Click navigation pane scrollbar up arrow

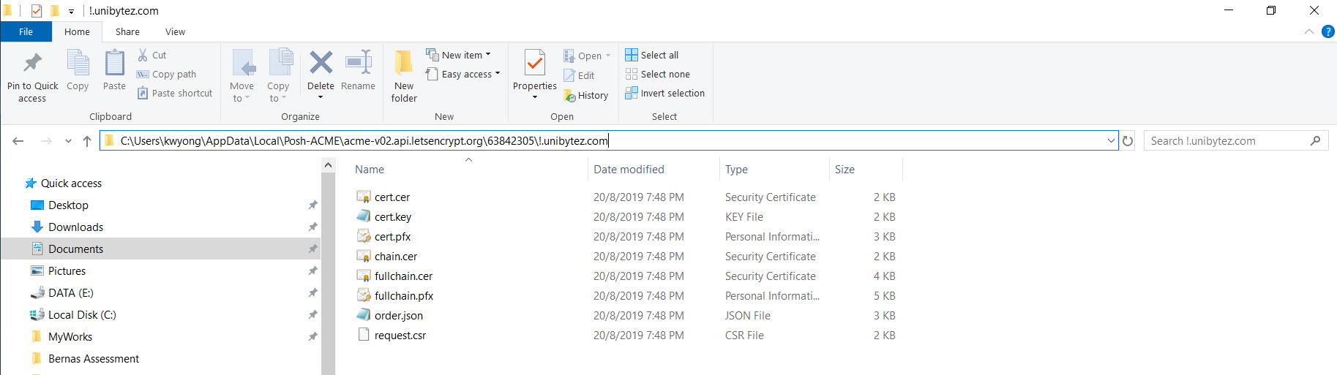pyautogui.click(x=328, y=165)
